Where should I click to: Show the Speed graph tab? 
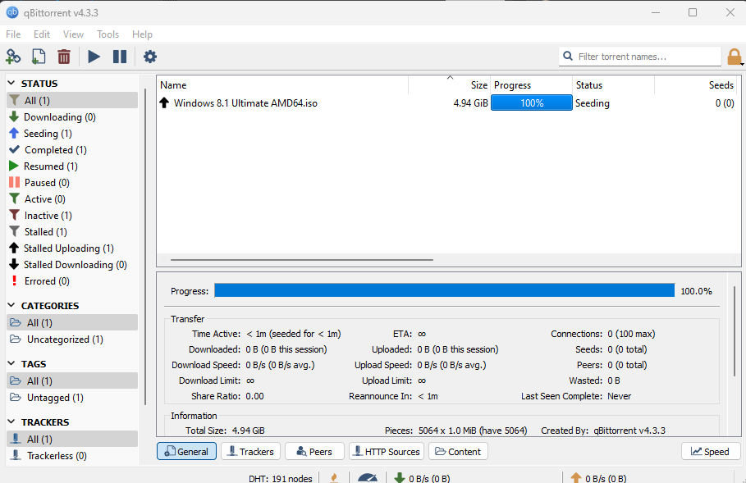711,451
